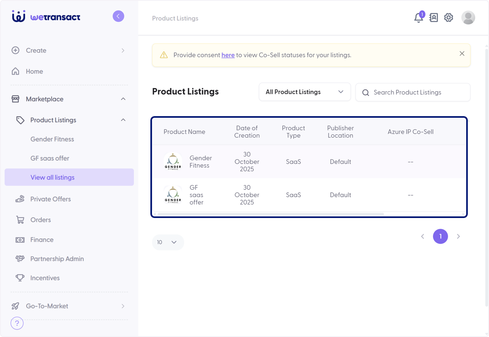The image size is (489, 337).
Task: Click the Incentives trophy icon
Action: pyautogui.click(x=20, y=278)
